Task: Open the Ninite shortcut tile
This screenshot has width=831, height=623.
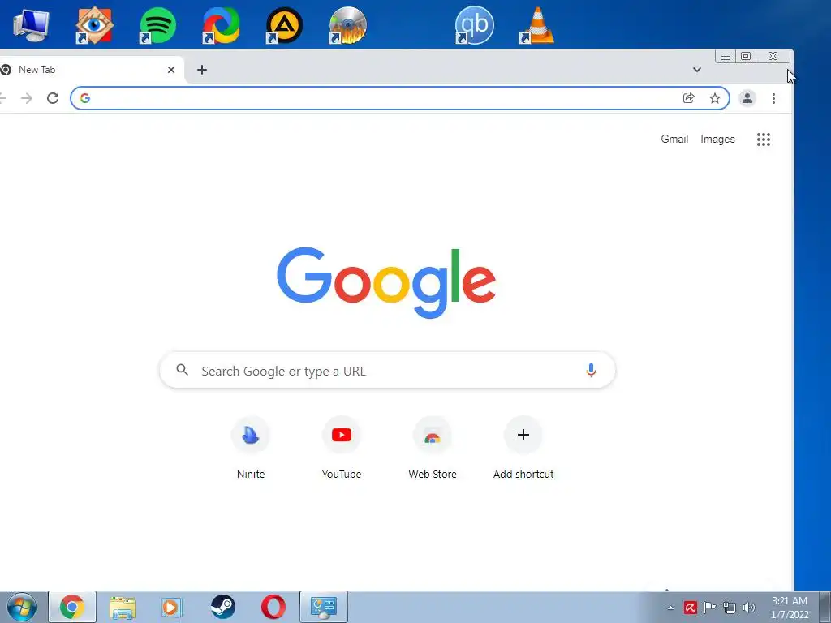Action: pos(251,448)
